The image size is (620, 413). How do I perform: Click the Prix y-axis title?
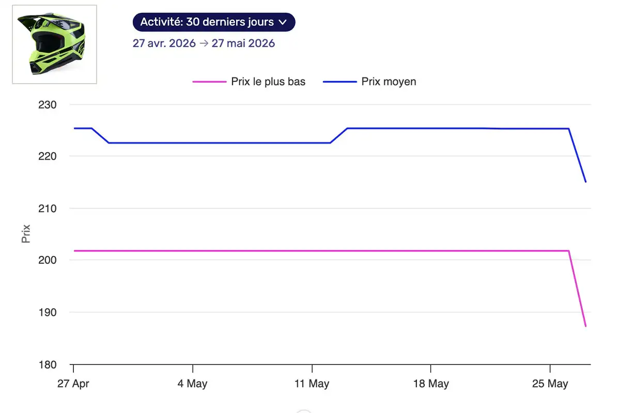[26, 234]
